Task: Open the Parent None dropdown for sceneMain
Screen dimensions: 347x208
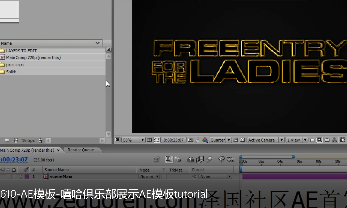Action: point(215,177)
